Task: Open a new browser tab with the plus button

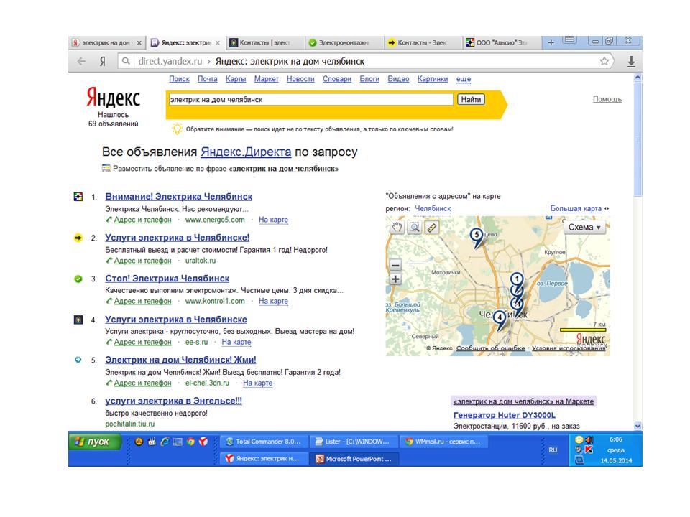Action: (x=551, y=42)
